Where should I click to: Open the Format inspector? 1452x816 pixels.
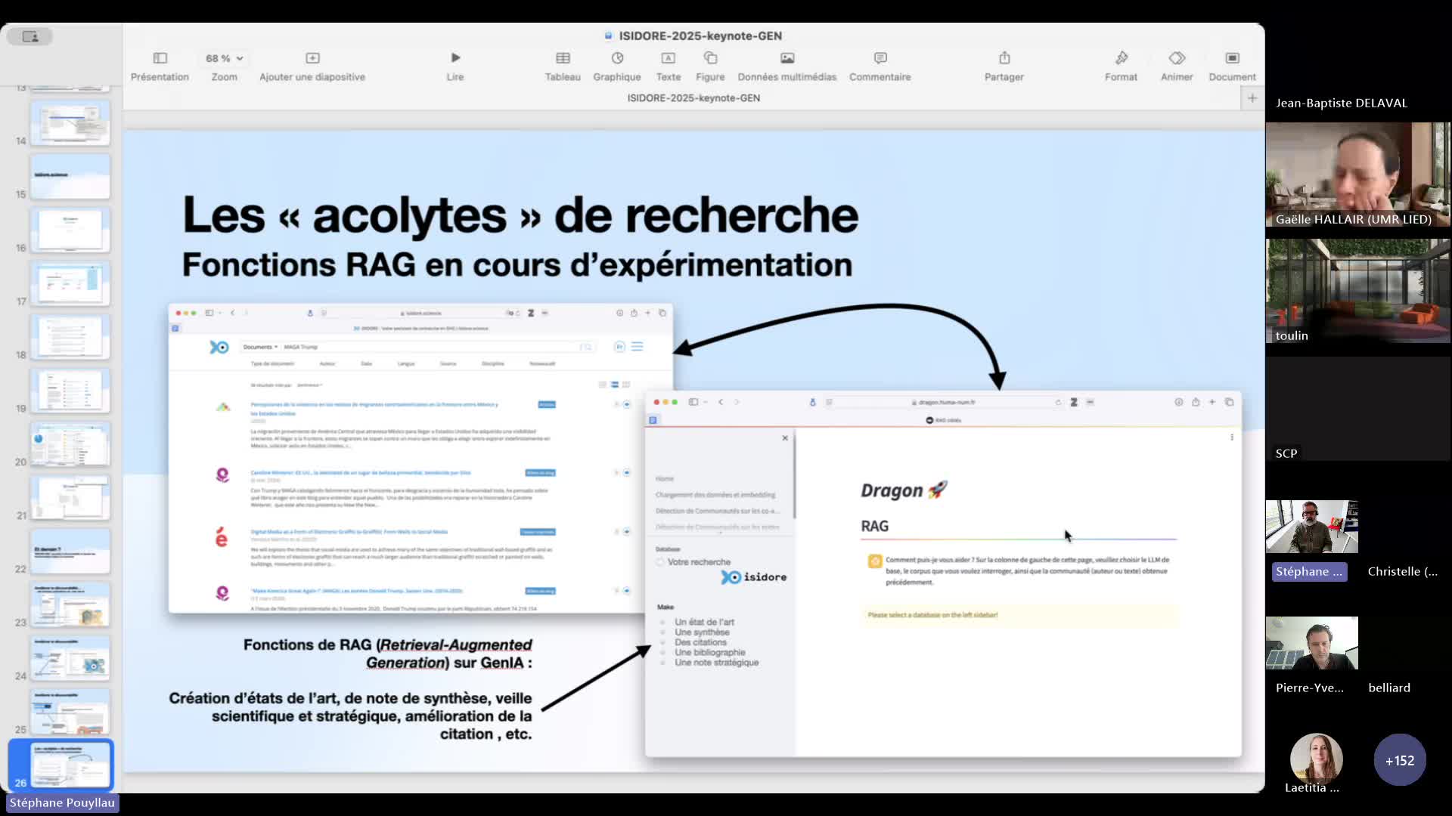pos(1121,66)
